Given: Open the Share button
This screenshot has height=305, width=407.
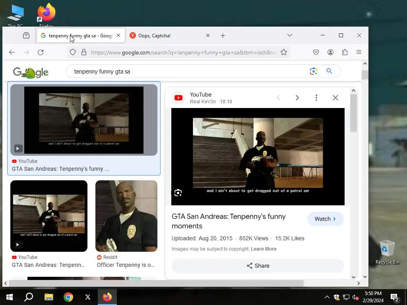Looking at the screenshot, I should [258, 266].
